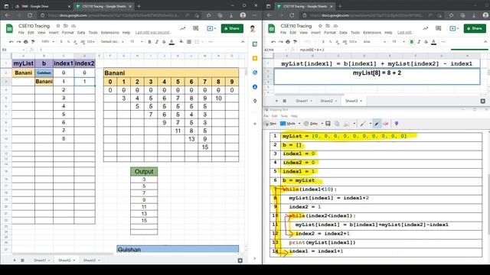
Task: Click move to folder icon in left window
Action: coord(66,26)
